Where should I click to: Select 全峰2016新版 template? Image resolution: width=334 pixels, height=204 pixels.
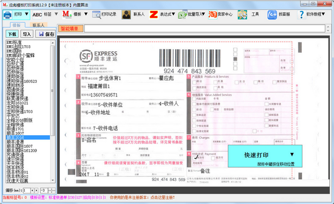point(20,120)
